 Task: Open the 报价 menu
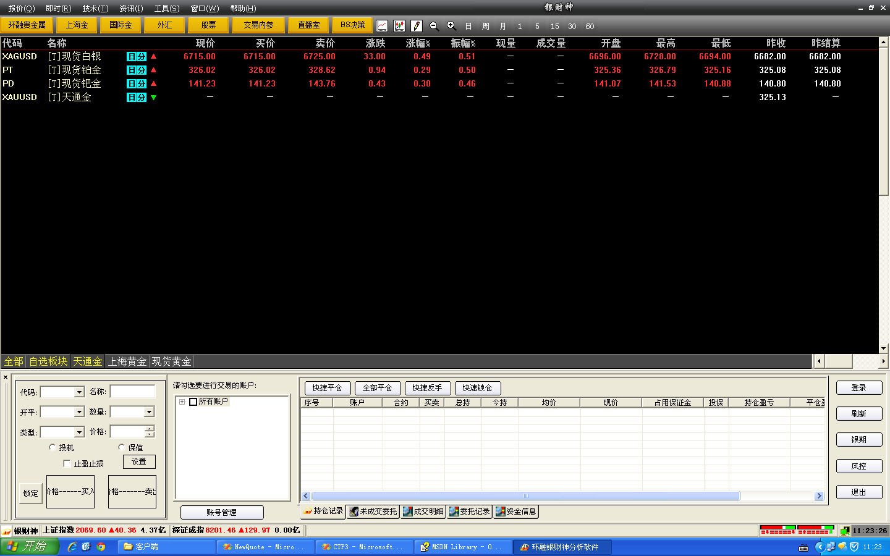21,9
